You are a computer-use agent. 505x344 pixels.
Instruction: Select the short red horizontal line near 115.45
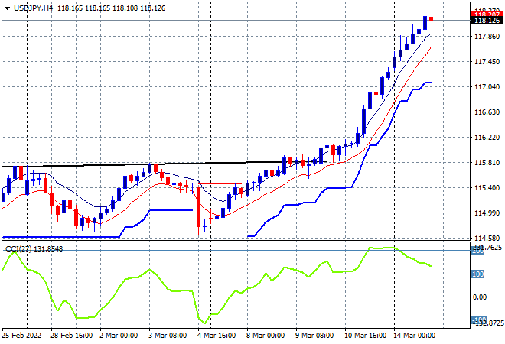coord(220,183)
